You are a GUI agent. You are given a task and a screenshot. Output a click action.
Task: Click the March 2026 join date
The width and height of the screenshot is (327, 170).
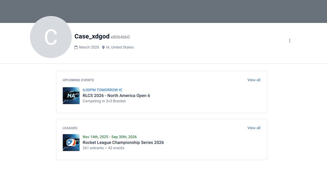coord(89,47)
